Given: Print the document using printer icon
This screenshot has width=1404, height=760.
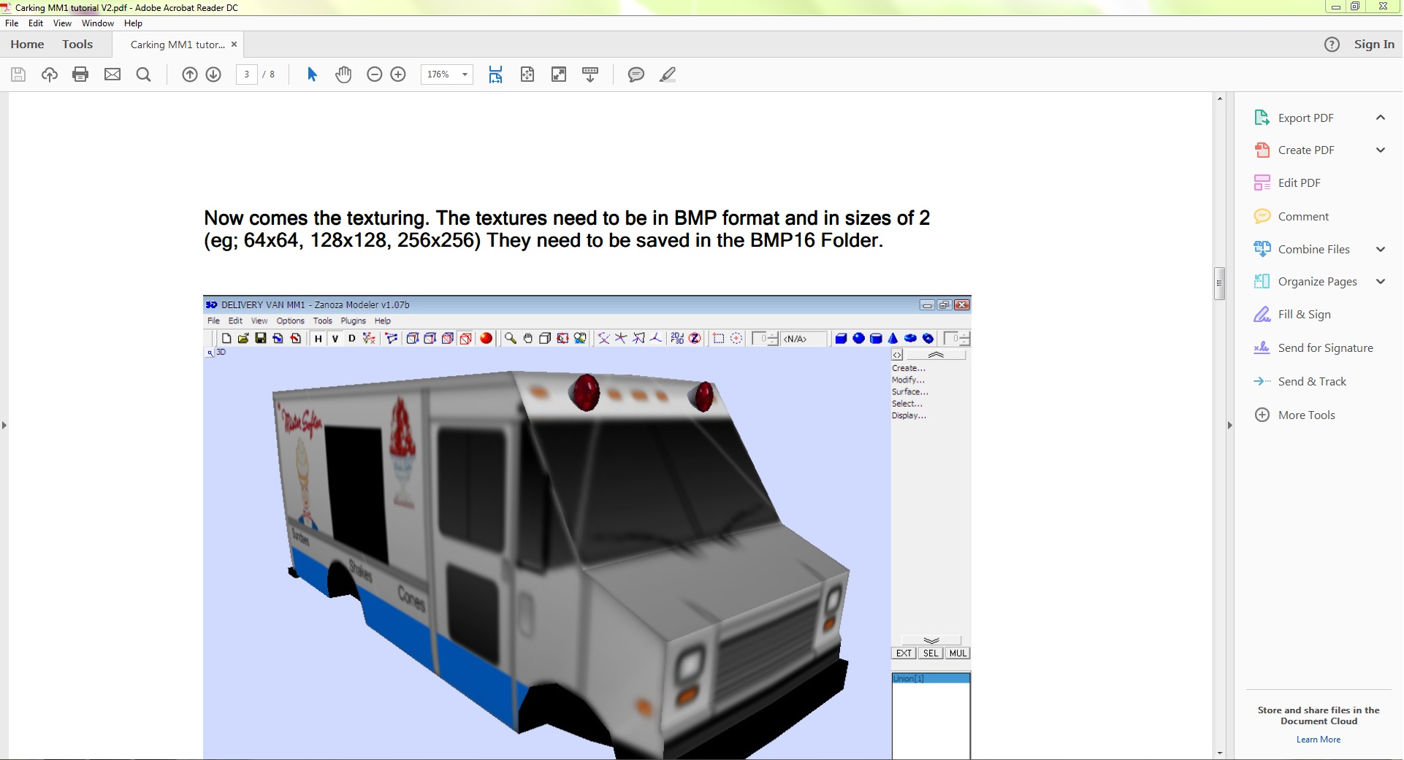Looking at the screenshot, I should 80,74.
